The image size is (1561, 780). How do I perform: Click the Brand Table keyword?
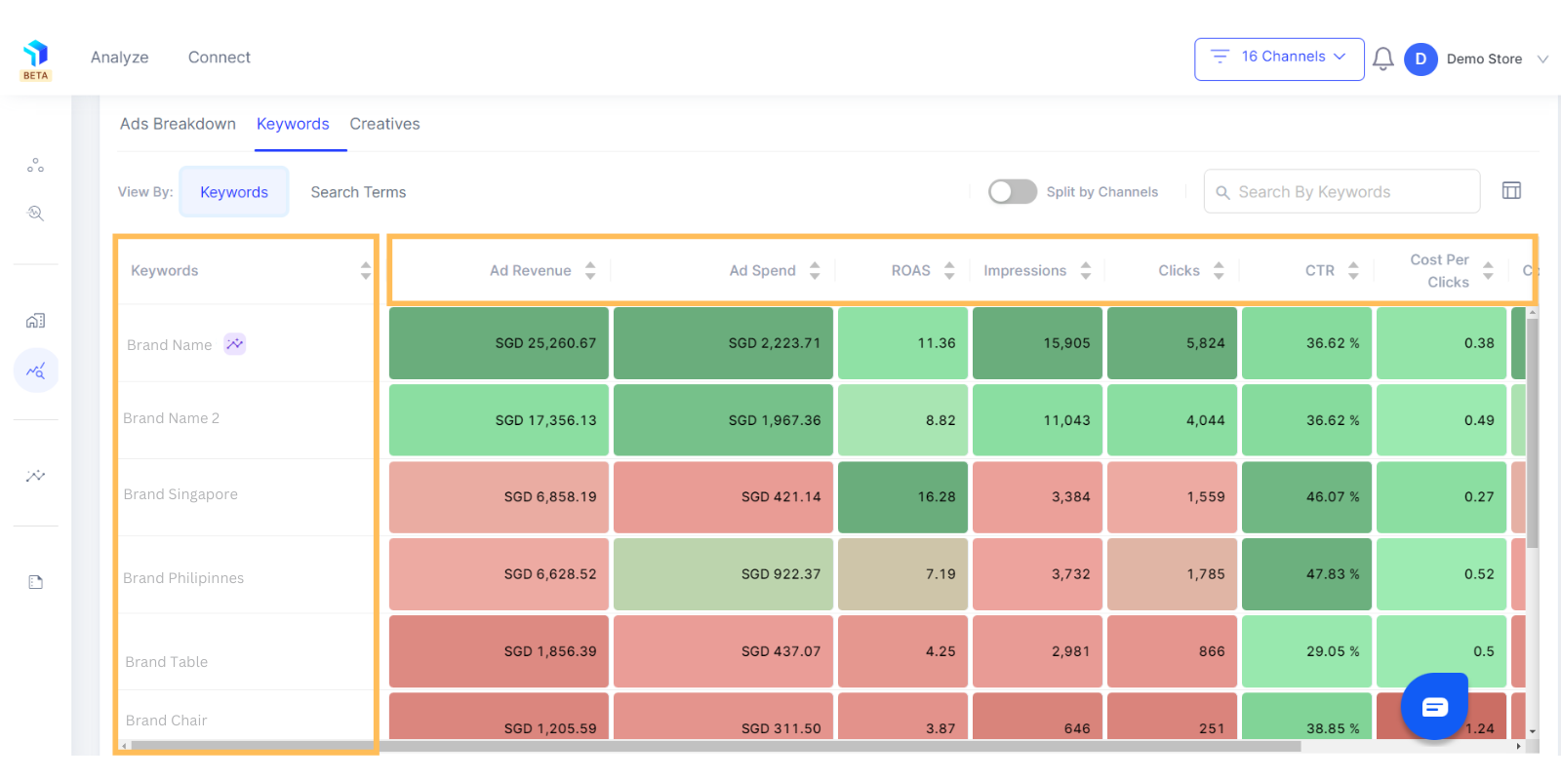(167, 662)
